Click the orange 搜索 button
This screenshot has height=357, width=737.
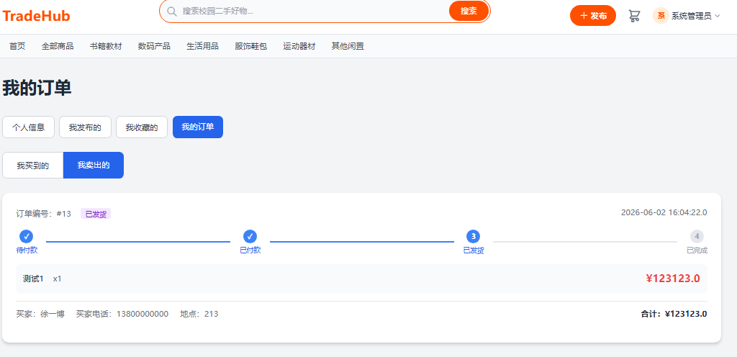[469, 11]
